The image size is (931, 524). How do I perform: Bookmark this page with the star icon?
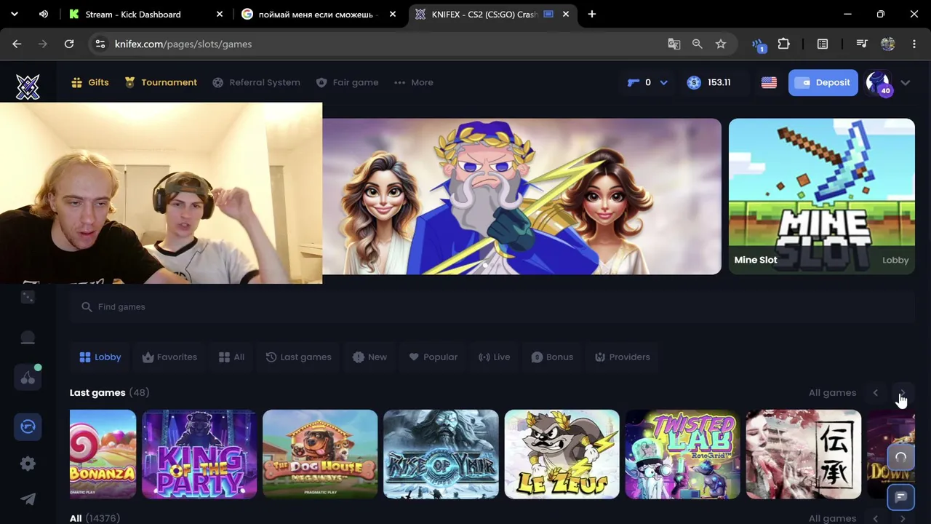point(721,44)
